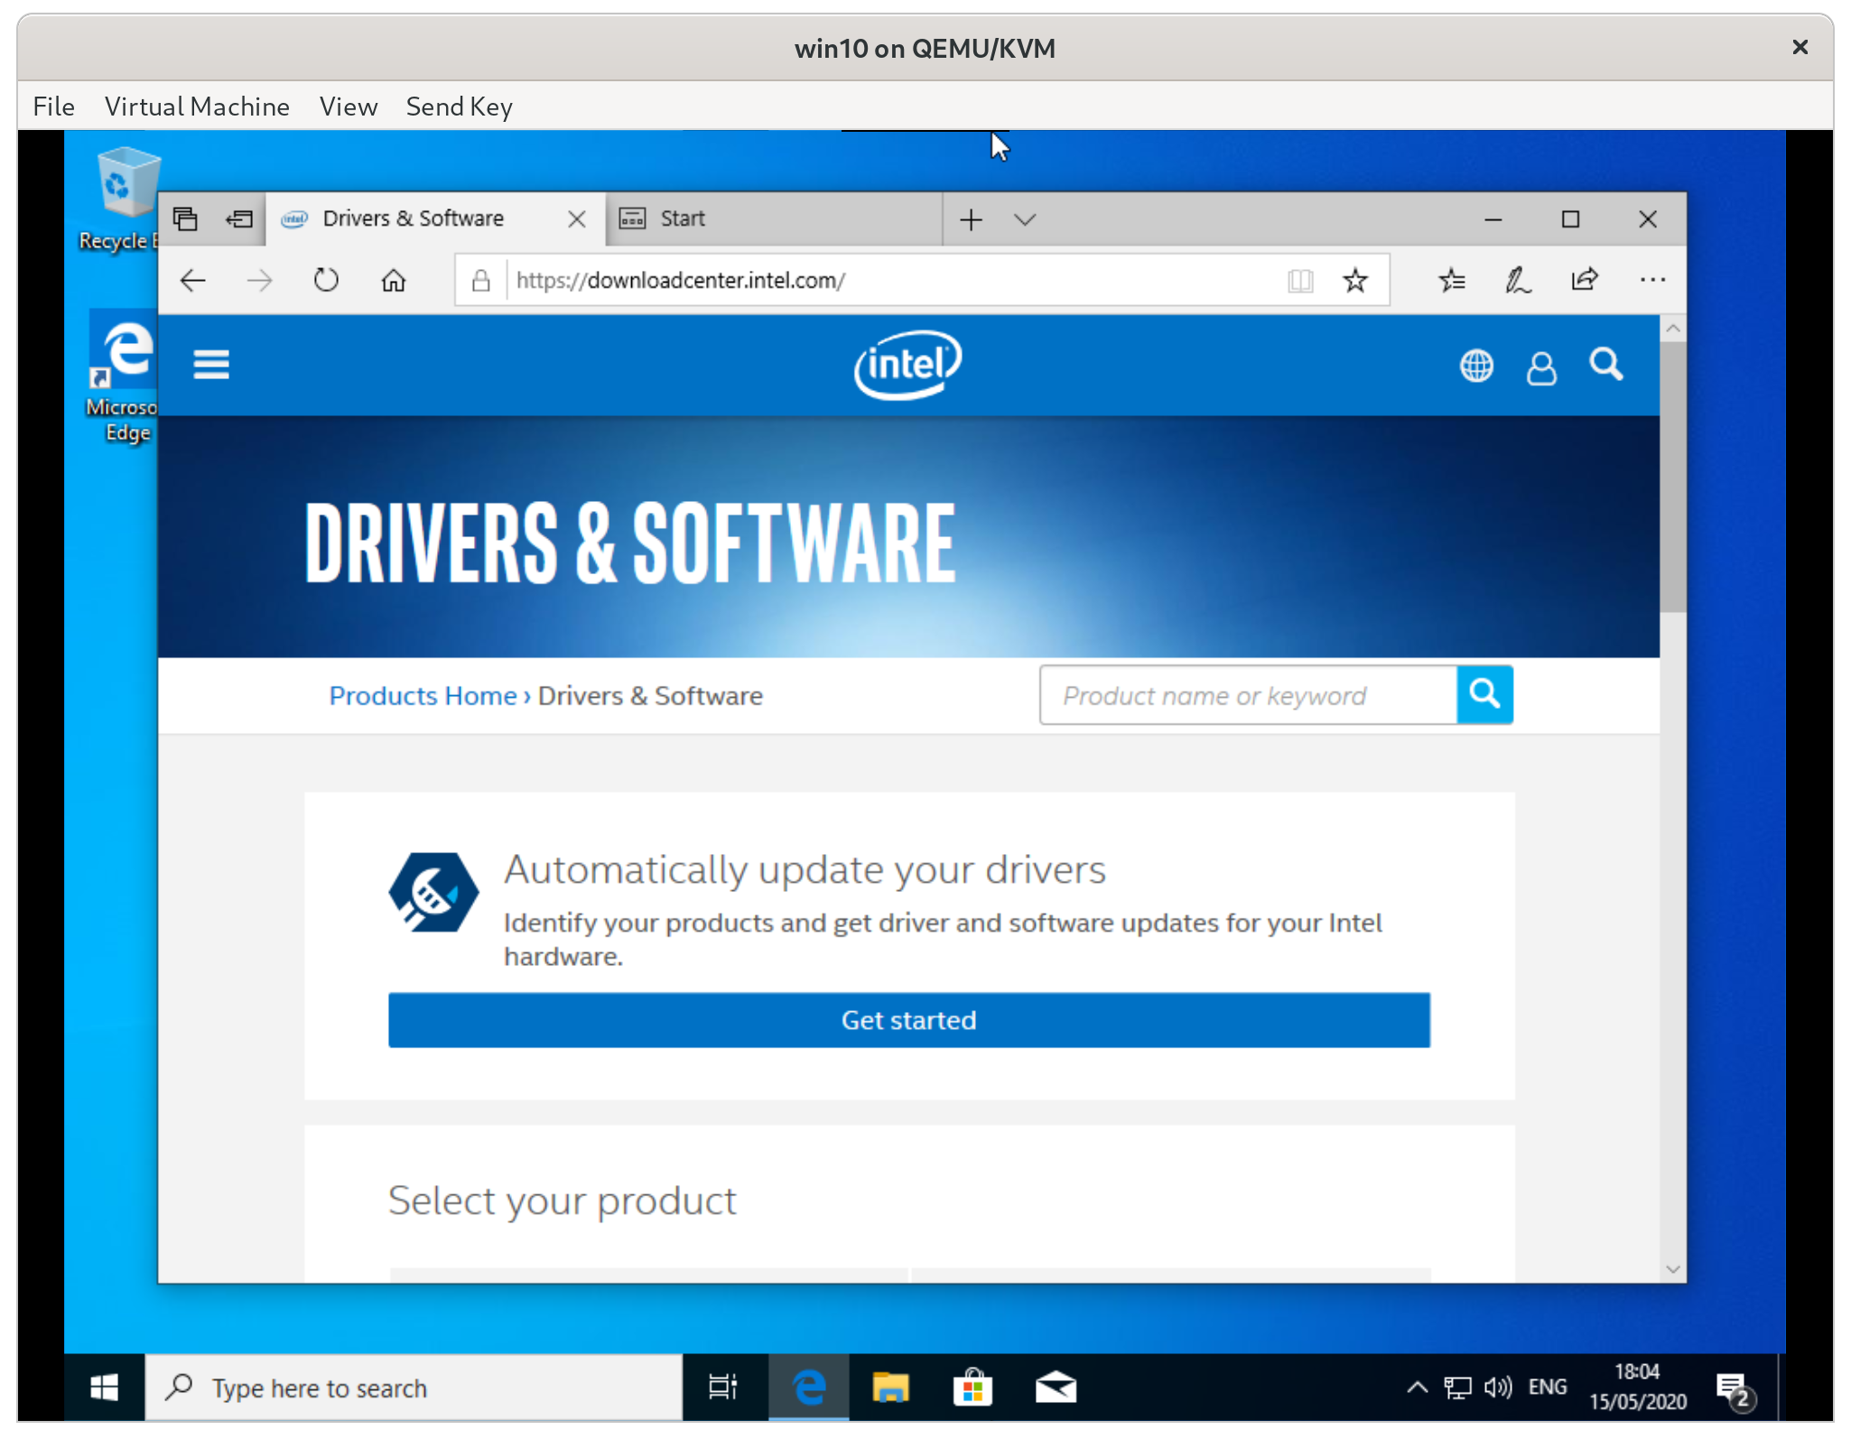
Task: Open the site search magnifier in header
Action: pyautogui.click(x=1606, y=365)
